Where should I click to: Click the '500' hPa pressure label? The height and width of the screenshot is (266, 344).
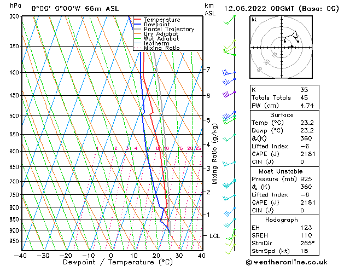(15, 116)
